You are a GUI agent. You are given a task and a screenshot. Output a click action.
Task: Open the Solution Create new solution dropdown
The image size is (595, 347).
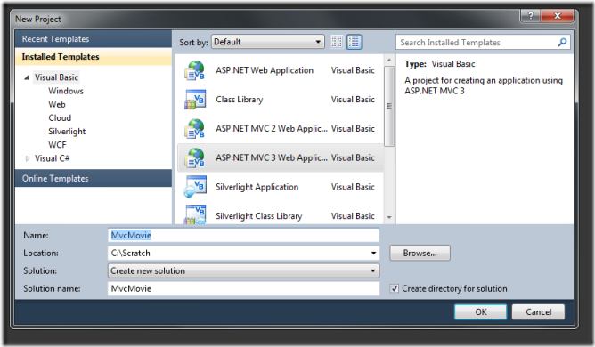click(244, 270)
